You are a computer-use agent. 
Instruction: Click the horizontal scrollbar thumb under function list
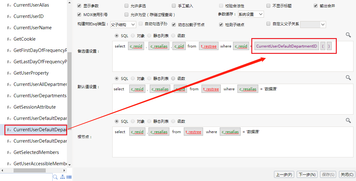click(30, 170)
